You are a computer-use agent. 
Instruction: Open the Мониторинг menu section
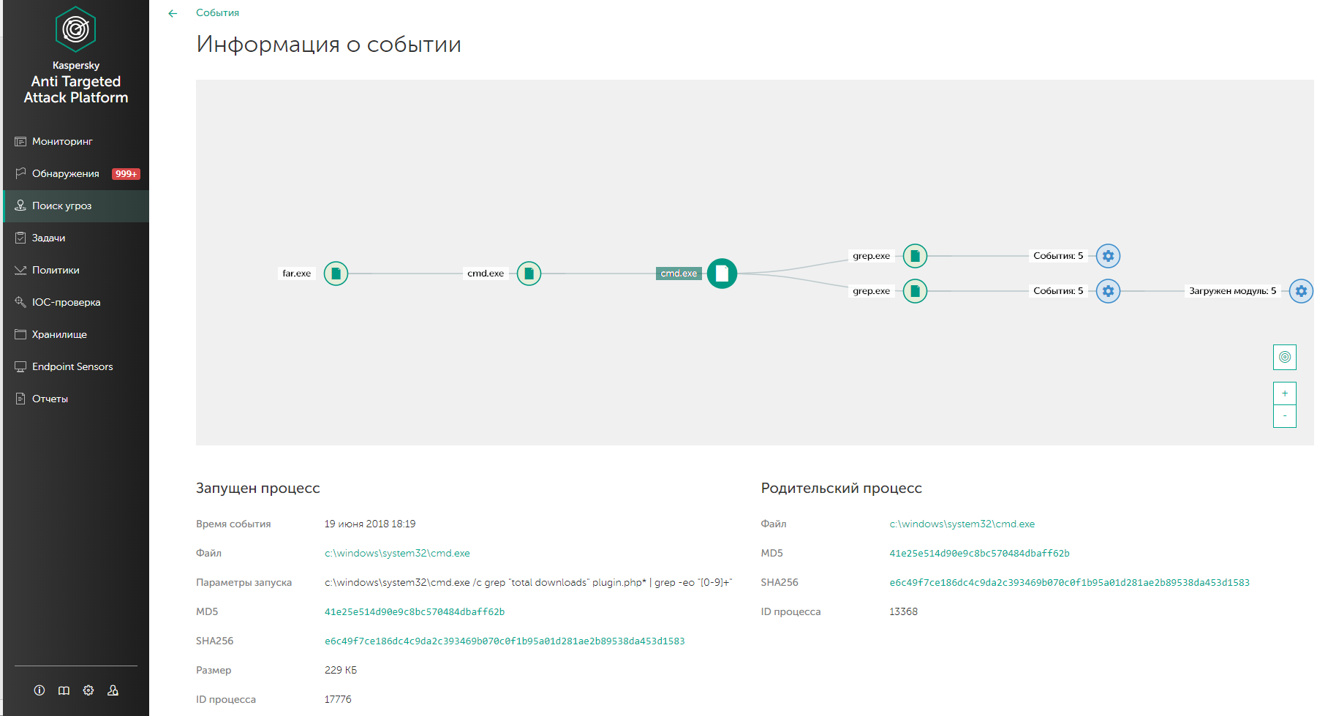pos(62,141)
